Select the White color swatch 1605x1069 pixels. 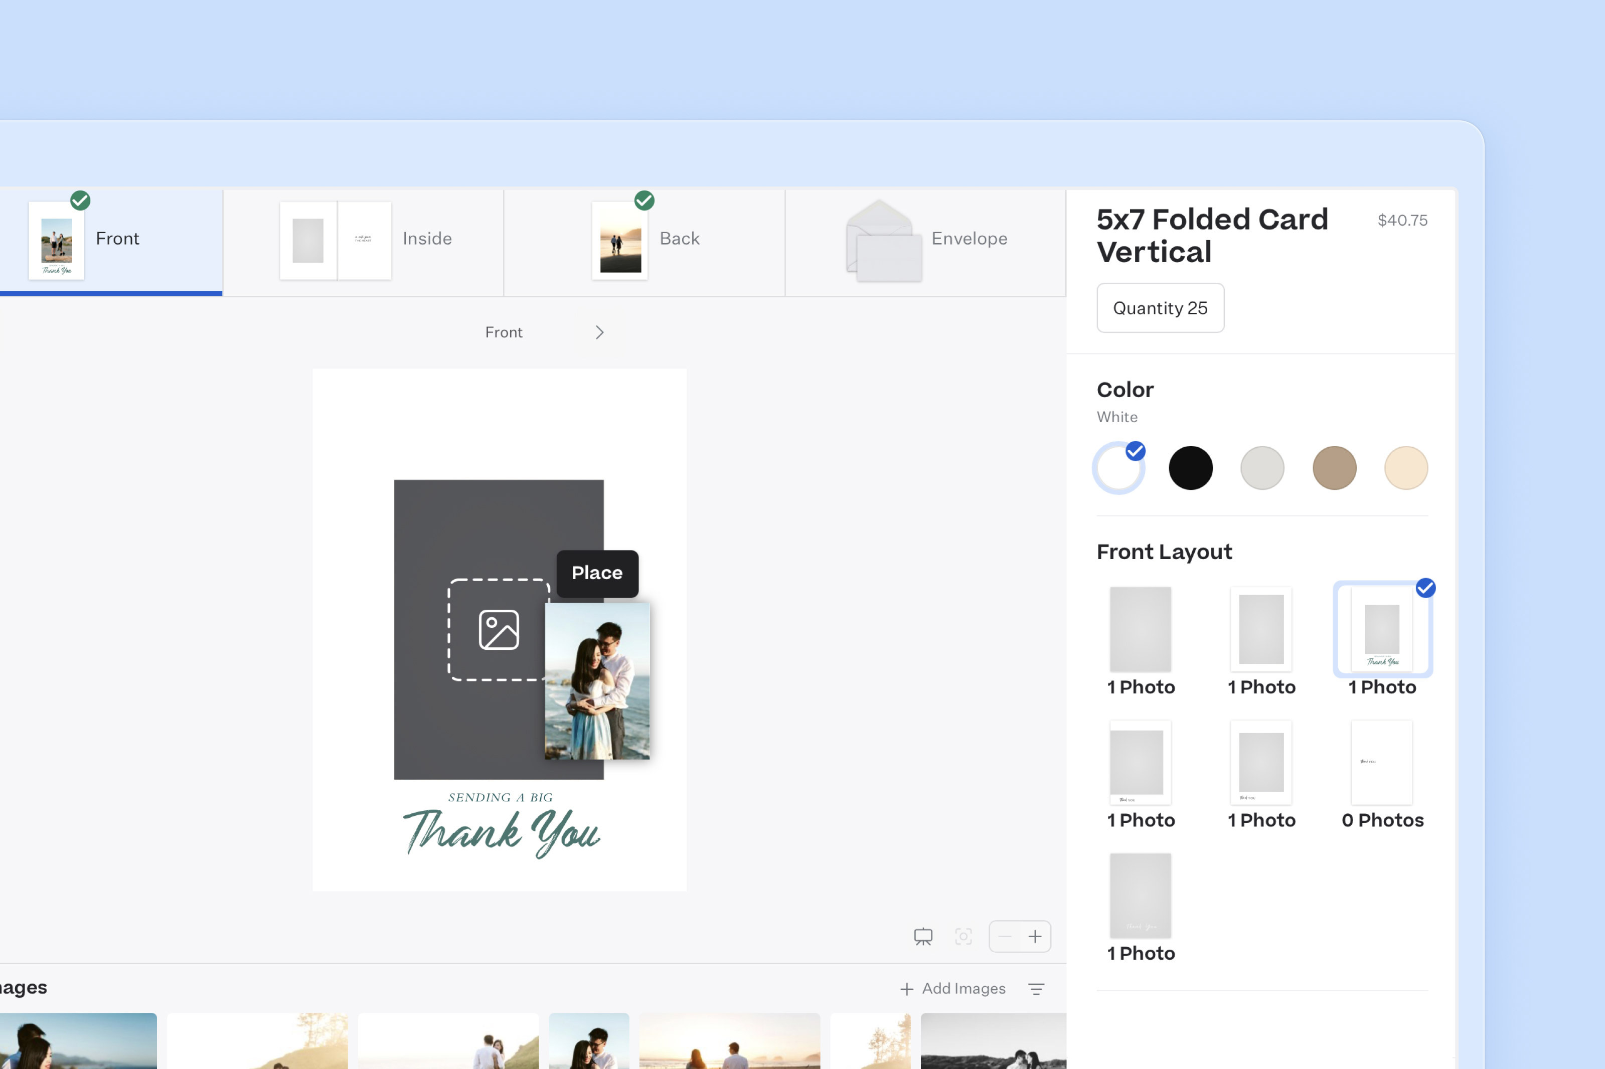tap(1118, 468)
